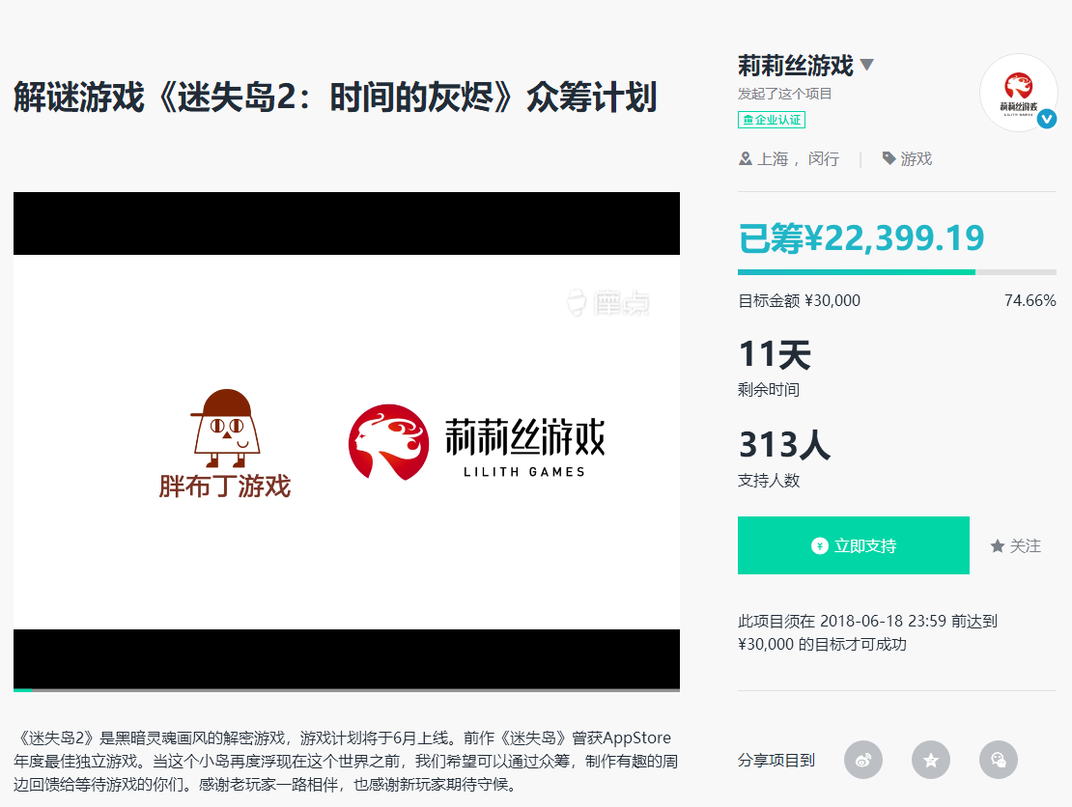Open the 游戏 category link
Viewport: 1072px width, 807px height.
click(917, 158)
